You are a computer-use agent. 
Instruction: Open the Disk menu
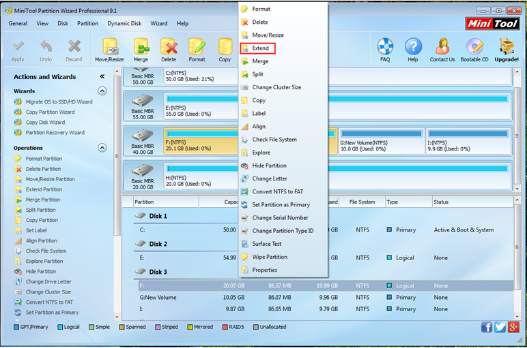point(63,23)
